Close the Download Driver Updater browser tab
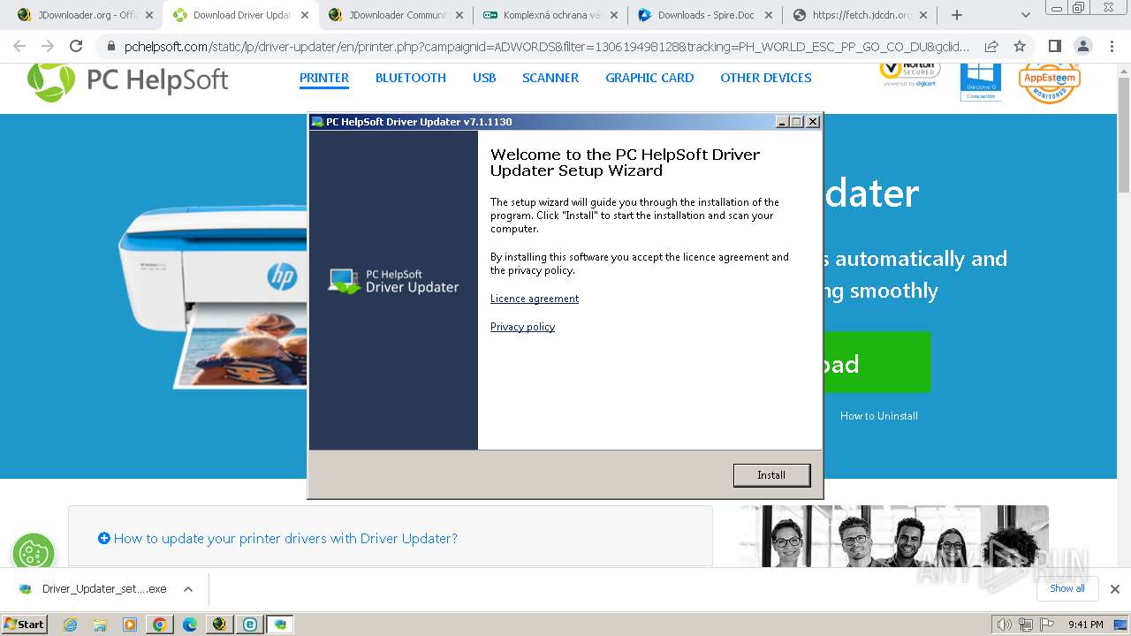This screenshot has height=636, width=1131. [303, 15]
